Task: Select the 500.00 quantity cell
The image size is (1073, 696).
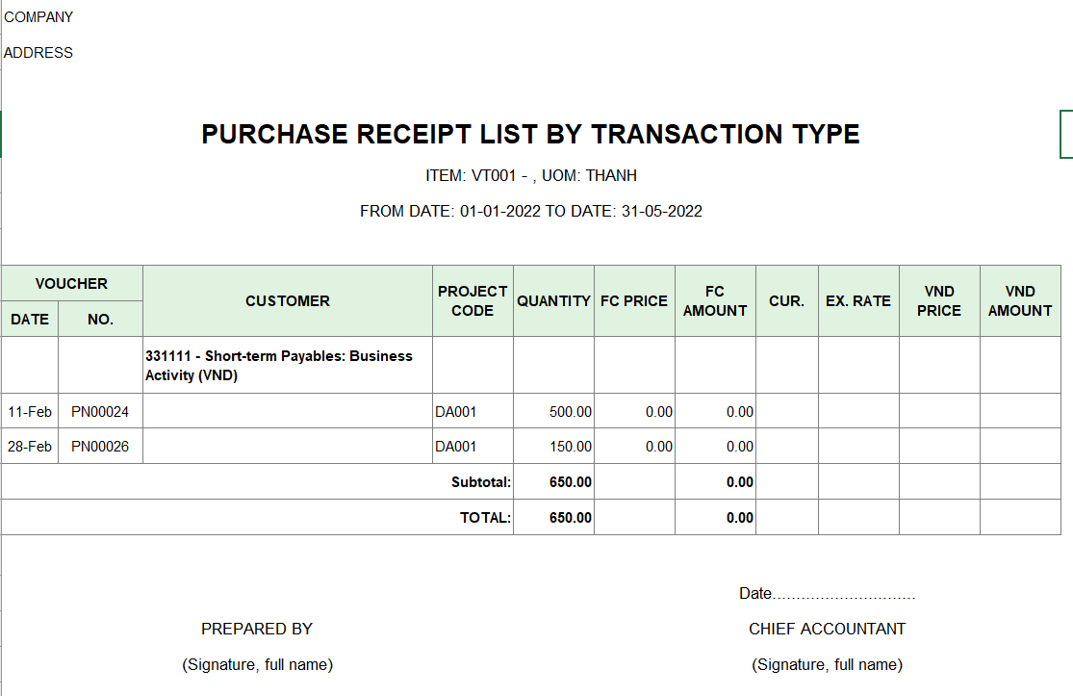Action: point(553,411)
